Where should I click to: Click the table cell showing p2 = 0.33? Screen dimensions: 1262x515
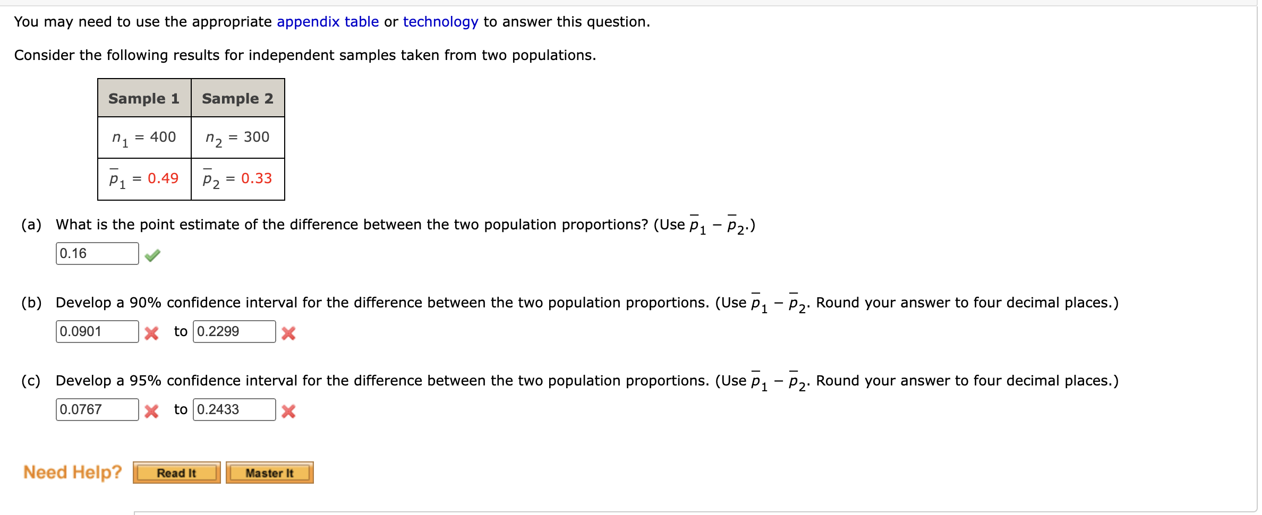point(237,179)
